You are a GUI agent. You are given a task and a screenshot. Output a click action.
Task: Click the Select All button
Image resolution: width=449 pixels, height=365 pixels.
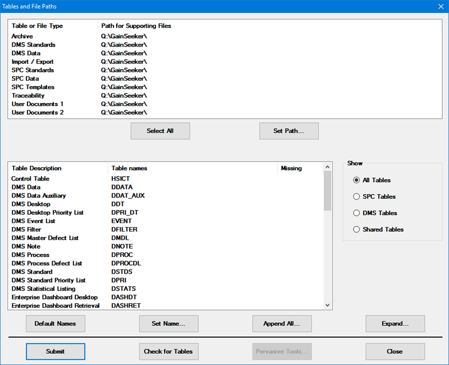click(x=160, y=131)
